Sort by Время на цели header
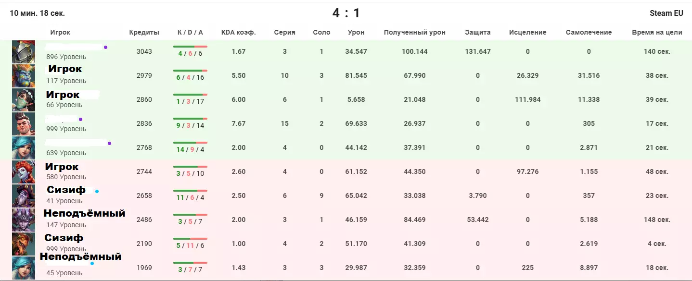 click(657, 33)
